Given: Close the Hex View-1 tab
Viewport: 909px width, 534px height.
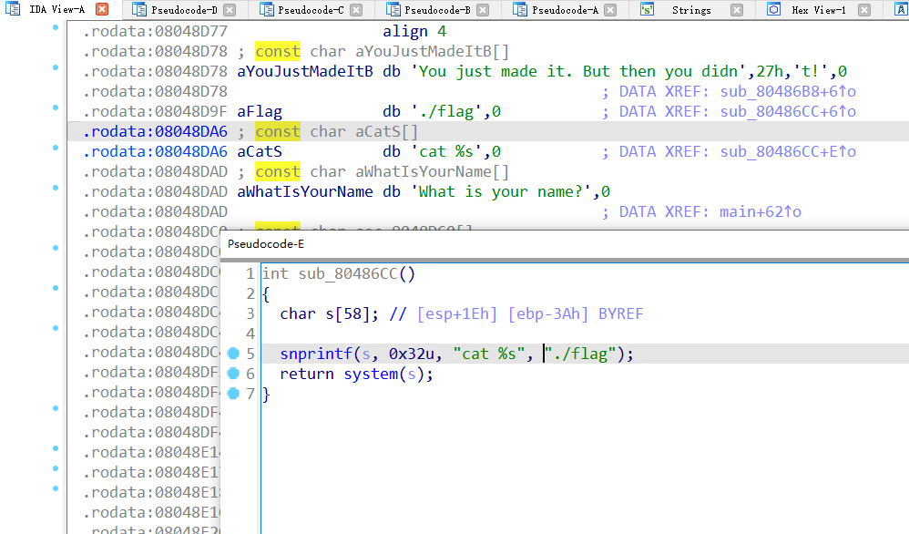Looking at the screenshot, I should pyautogui.click(x=864, y=10).
